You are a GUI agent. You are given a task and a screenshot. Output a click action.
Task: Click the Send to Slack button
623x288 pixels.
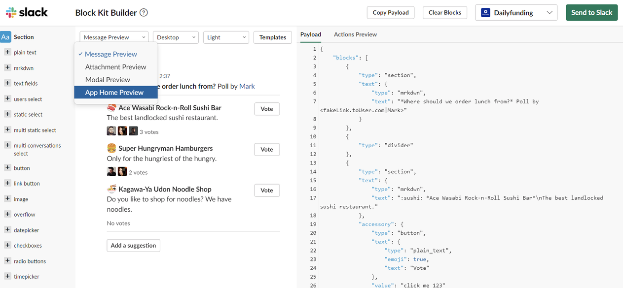592,13
